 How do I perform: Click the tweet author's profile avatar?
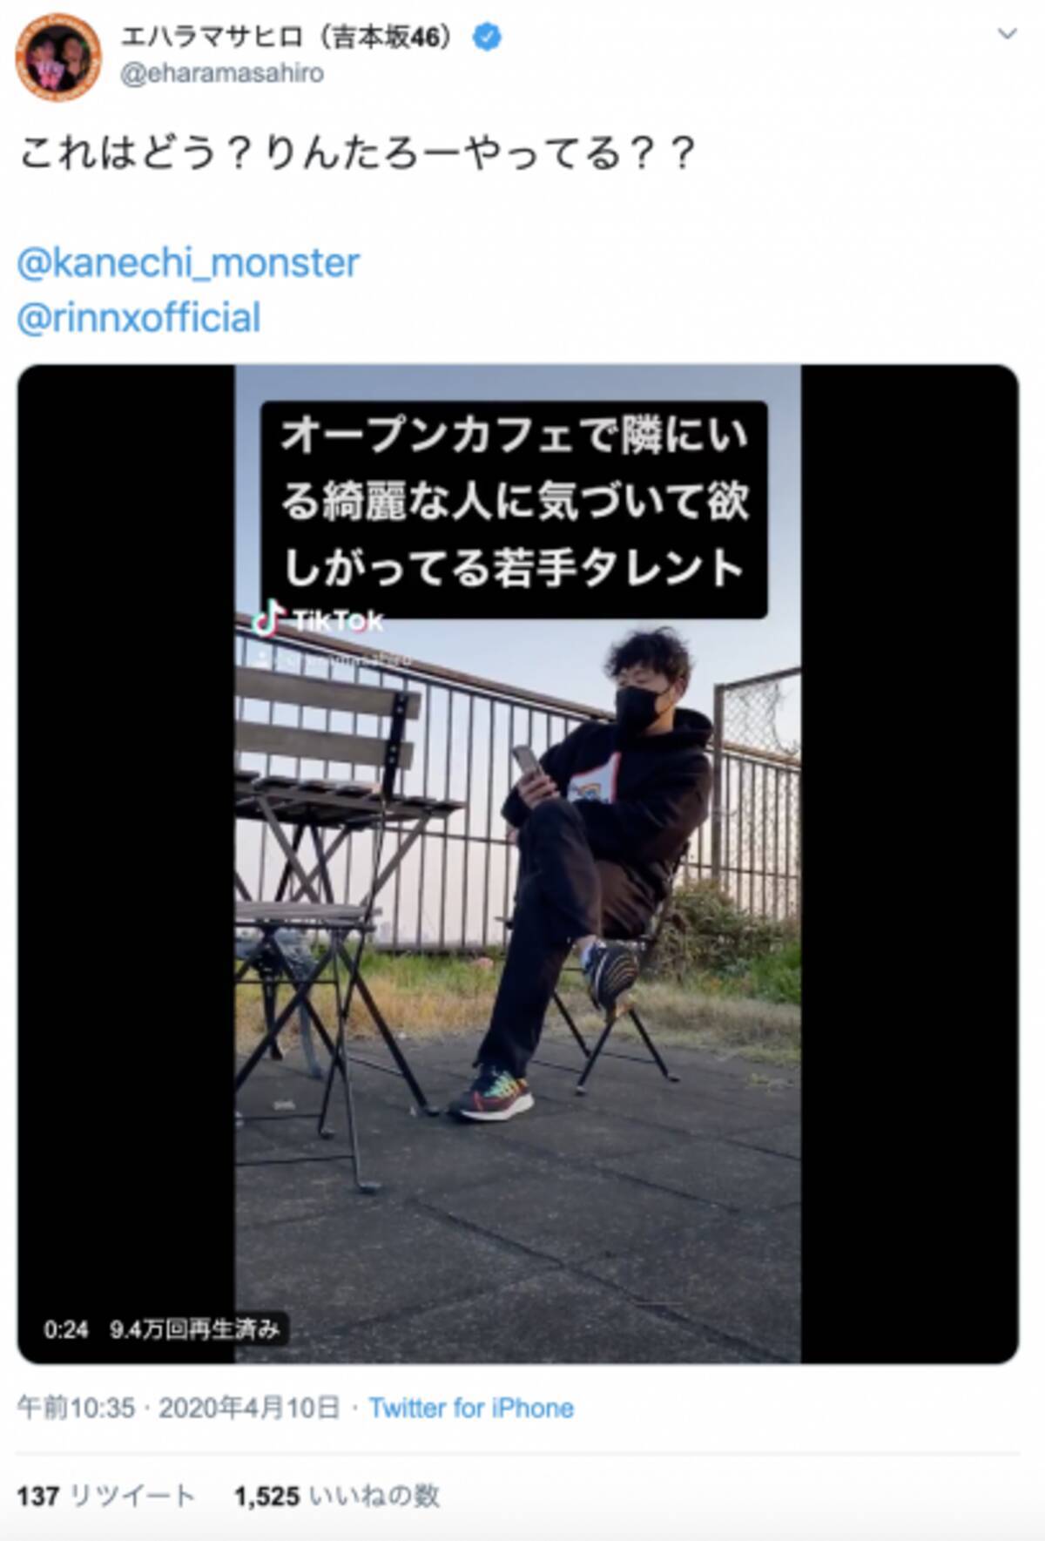coord(58,57)
